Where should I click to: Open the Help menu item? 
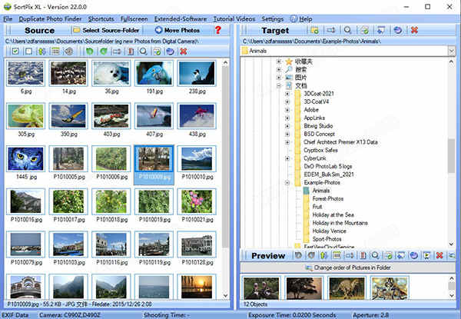coord(301,19)
